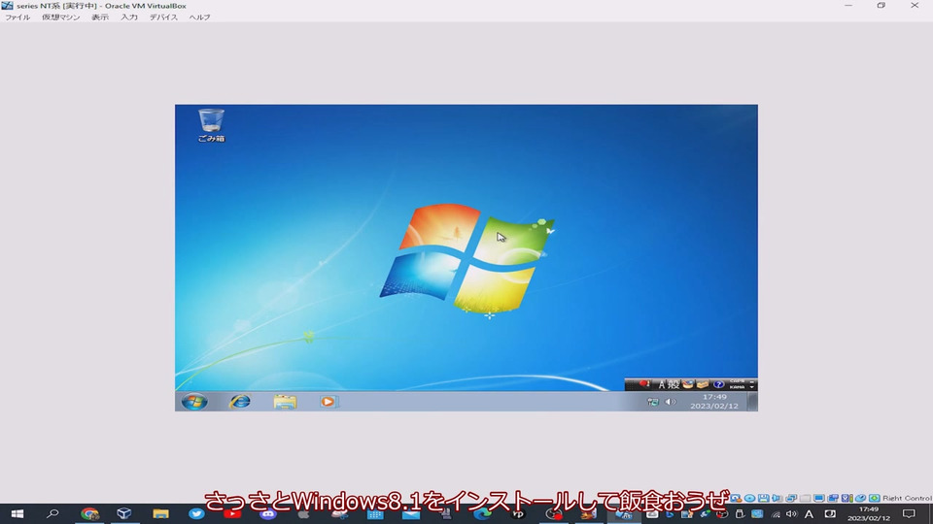Open Windows Explorer folder in guest taskbar
This screenshot has height=524, width=933.
(x=285, y=402)
